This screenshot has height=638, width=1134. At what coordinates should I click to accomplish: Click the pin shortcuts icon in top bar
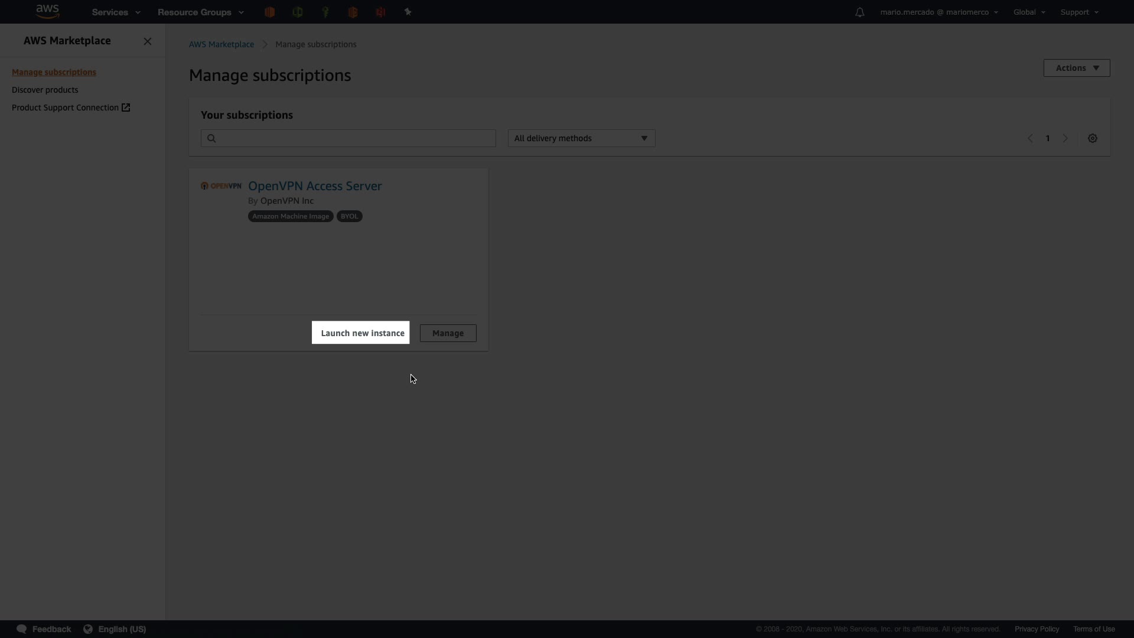[408, 12]
